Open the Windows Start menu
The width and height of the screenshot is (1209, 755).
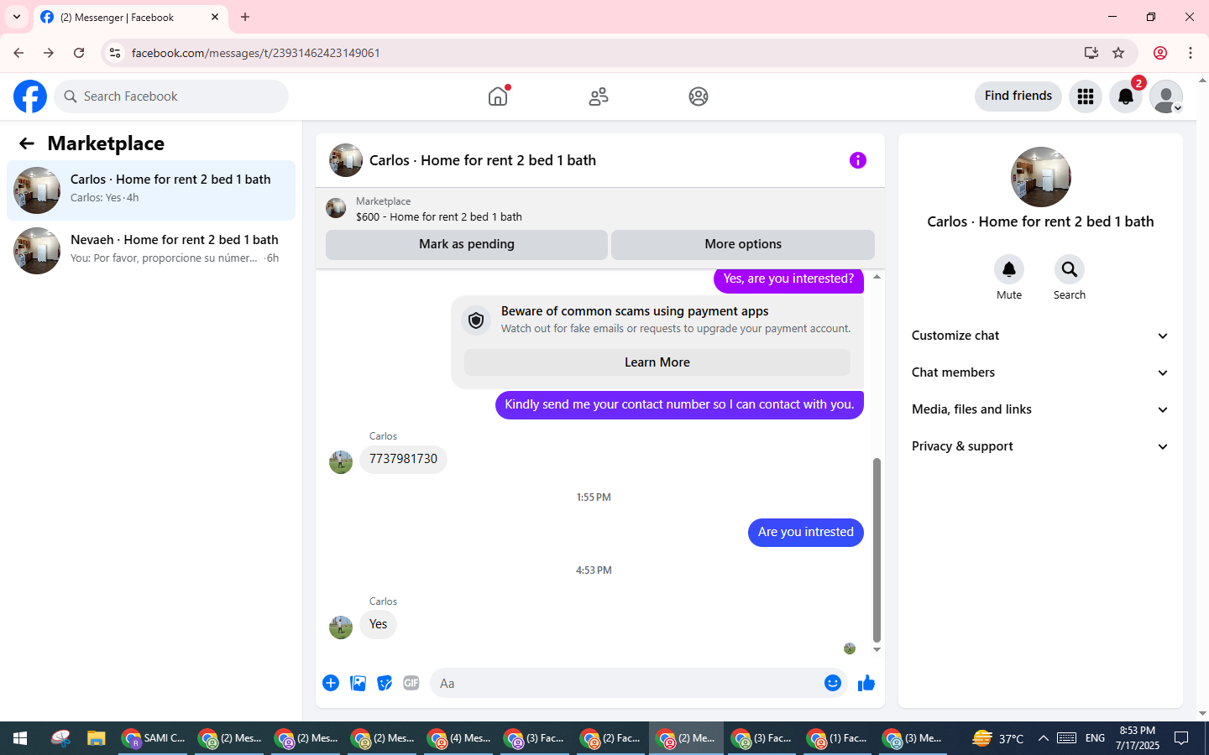pos(20,738)
